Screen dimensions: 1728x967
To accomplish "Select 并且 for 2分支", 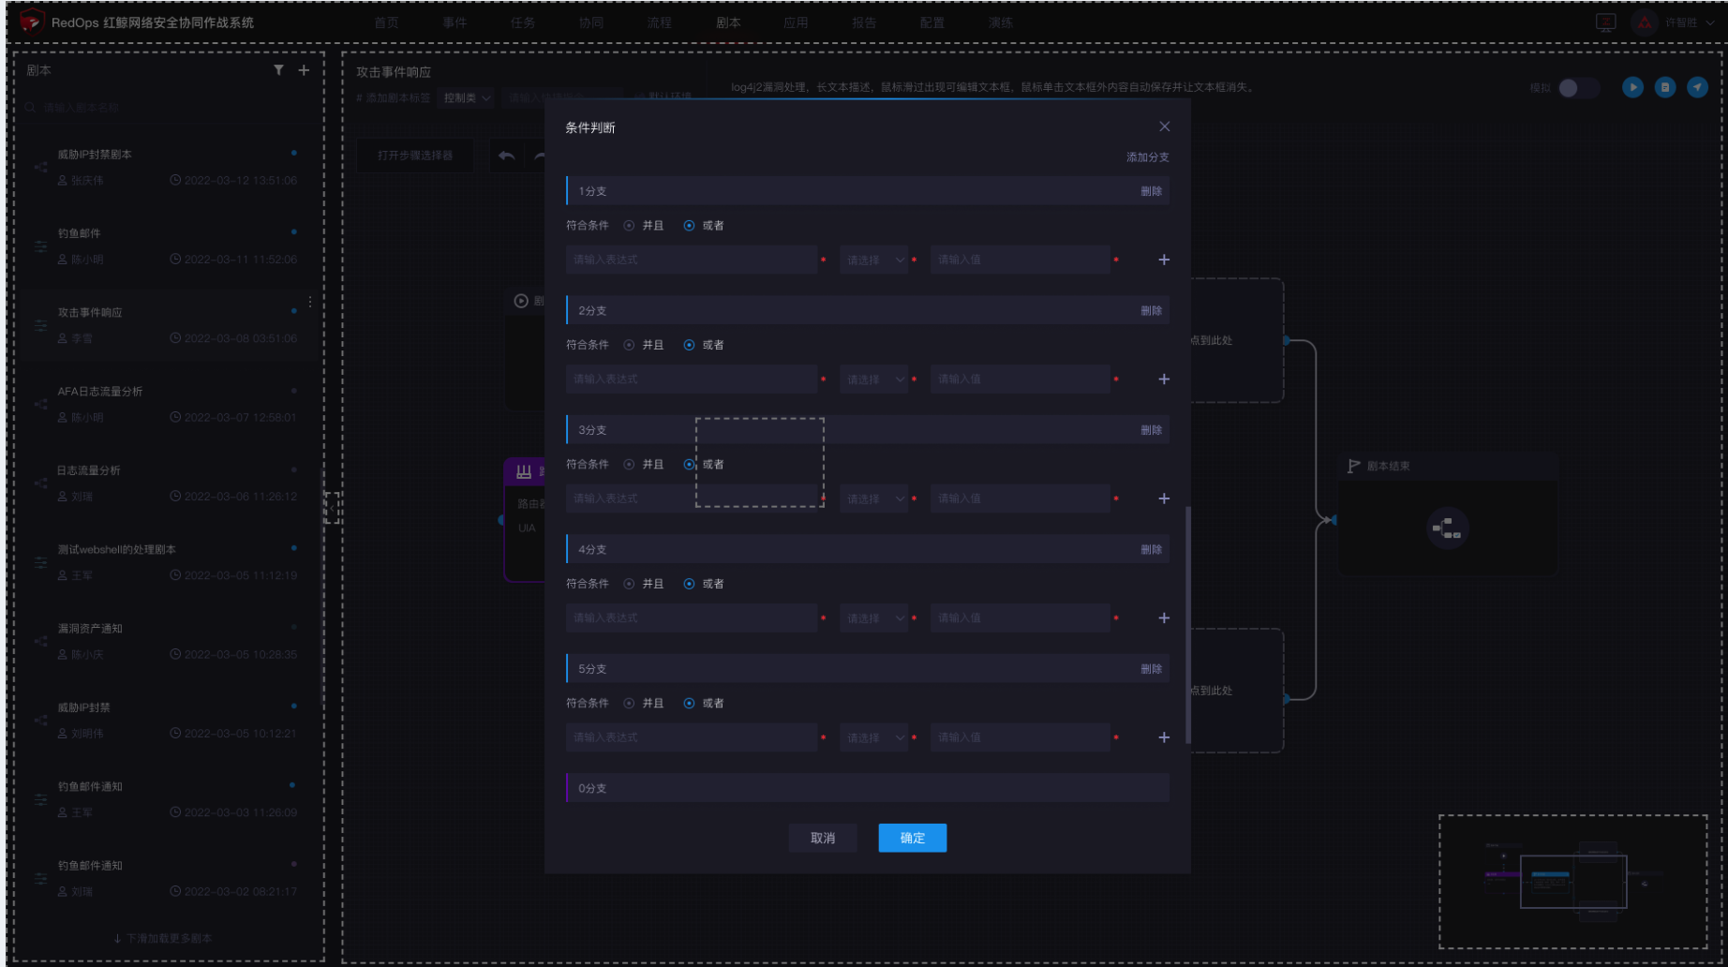I will click(629, 345).
